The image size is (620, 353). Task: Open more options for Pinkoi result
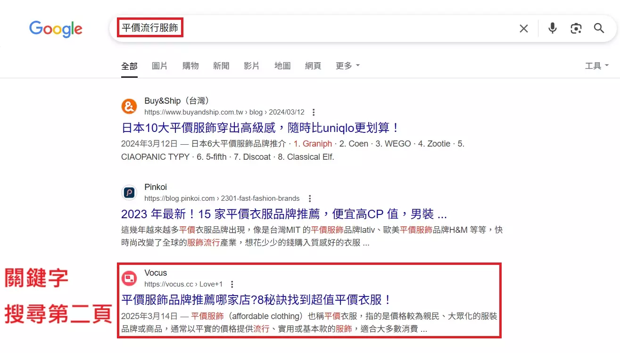coord(309,198)
